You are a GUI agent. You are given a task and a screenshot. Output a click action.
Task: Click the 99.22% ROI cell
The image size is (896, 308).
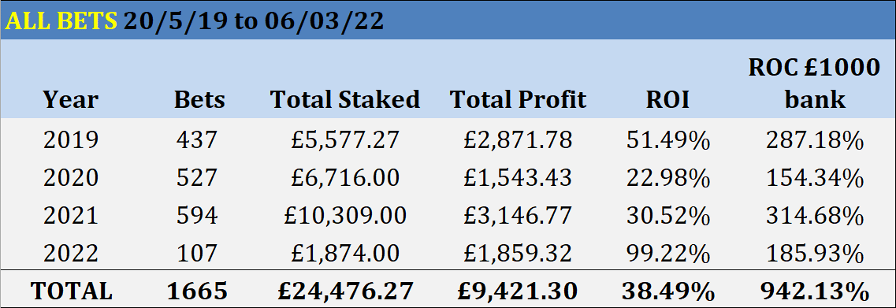pos(668,253)
